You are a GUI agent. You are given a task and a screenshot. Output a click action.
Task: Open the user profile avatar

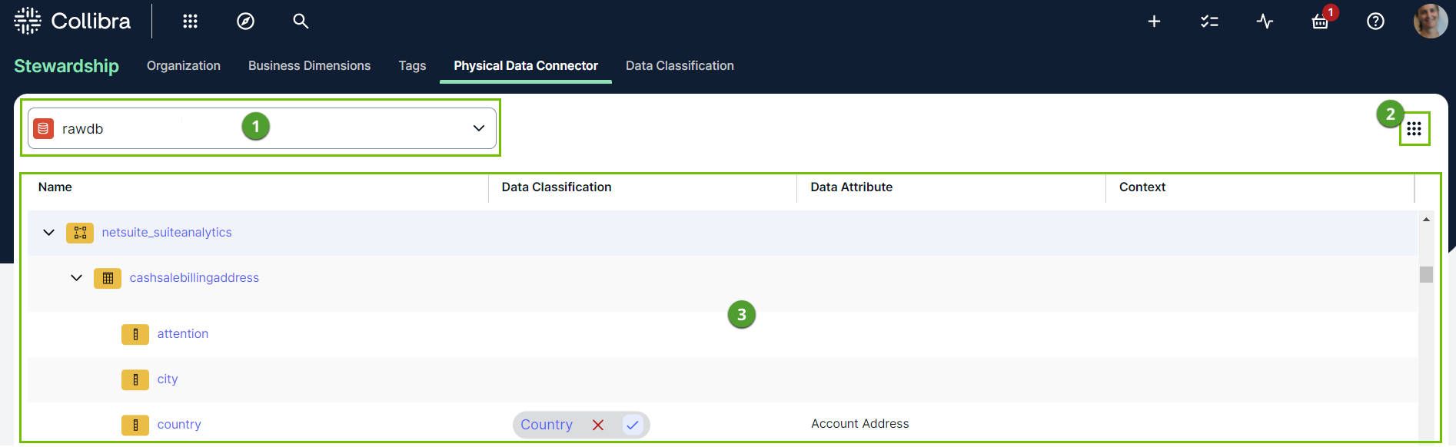(x=1430, y=22)
